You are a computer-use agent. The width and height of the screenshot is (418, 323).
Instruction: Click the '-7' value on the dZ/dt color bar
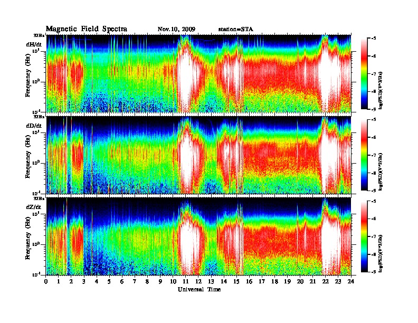point(374,236)
